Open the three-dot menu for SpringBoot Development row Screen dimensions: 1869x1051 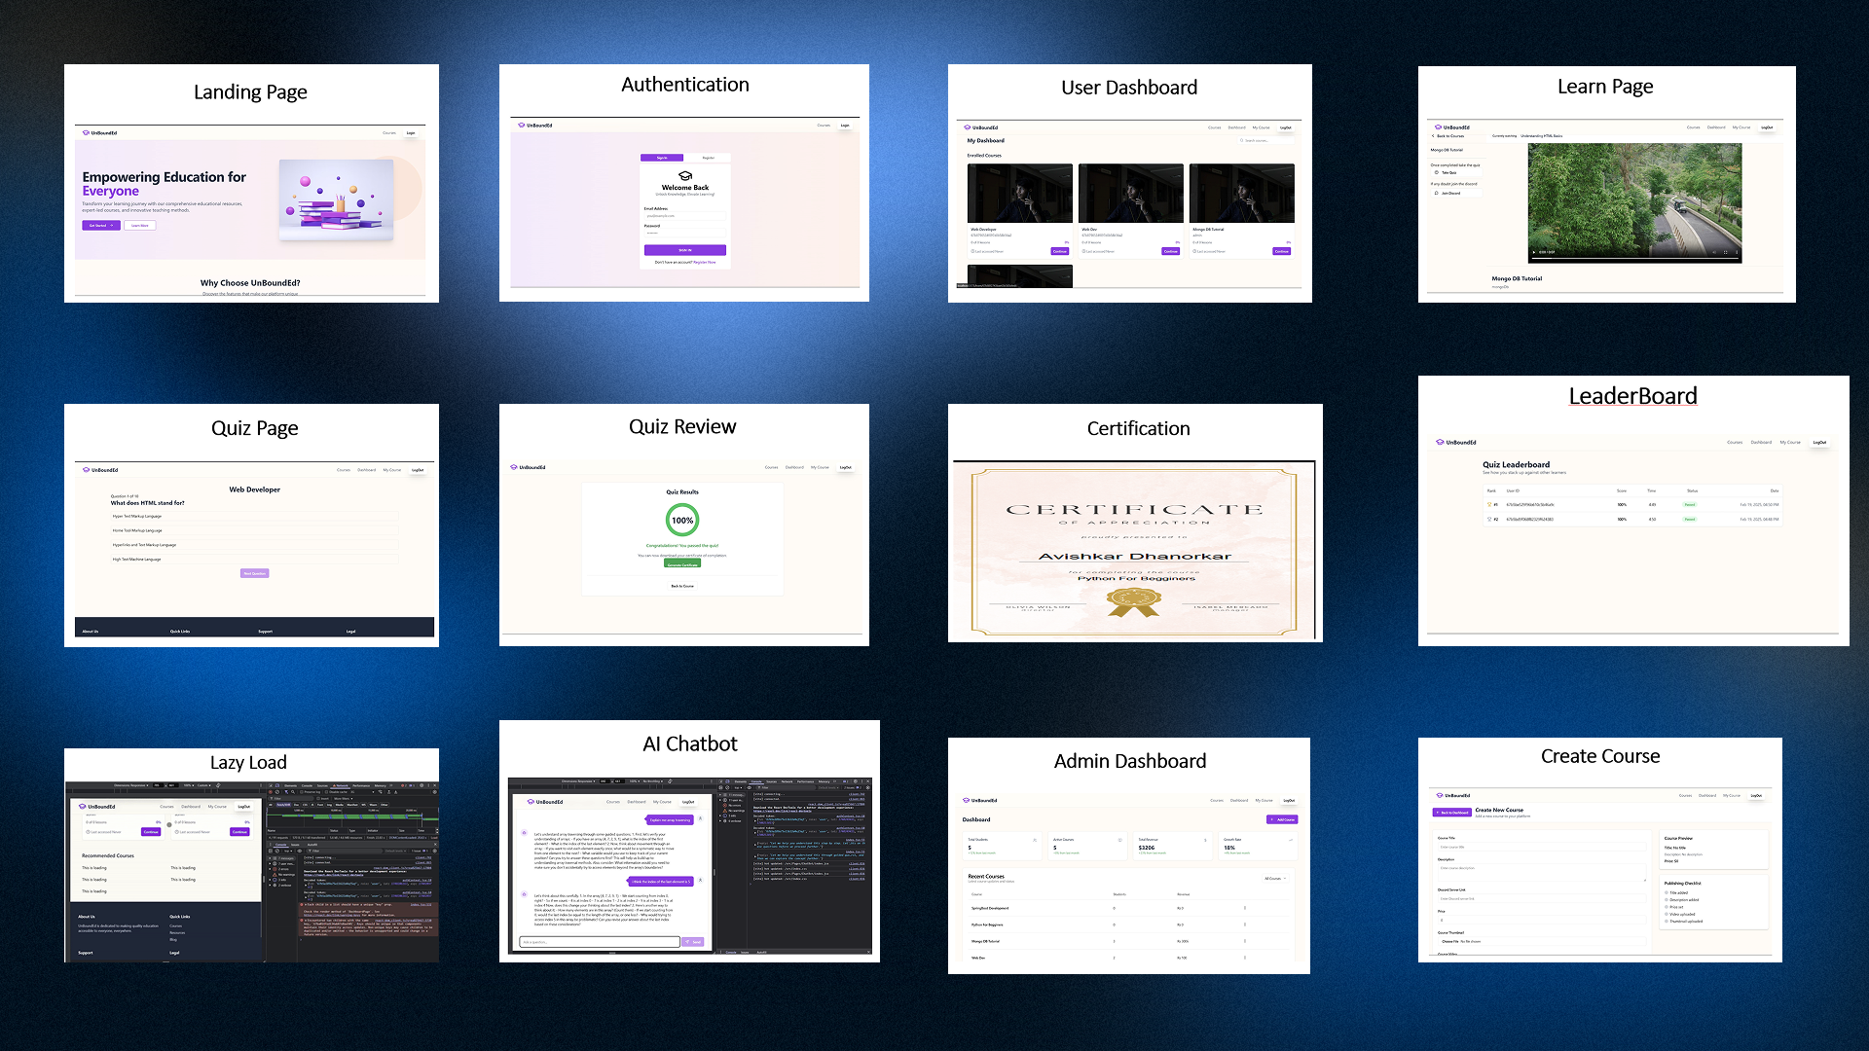[1244, 908]
